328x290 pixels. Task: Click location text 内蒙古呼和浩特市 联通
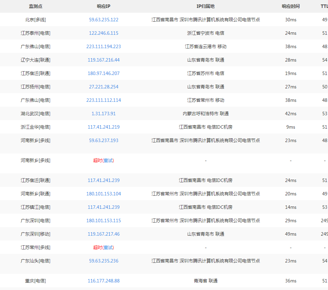point(206,114)
